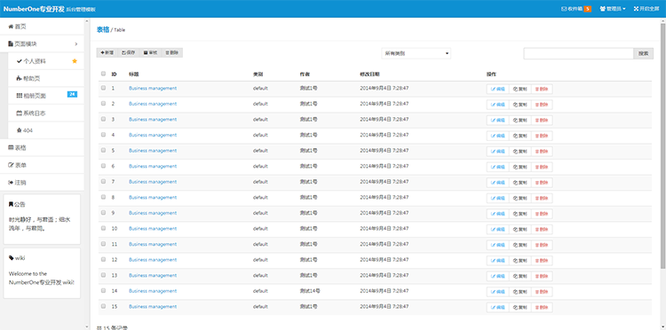Check the checkbox for row ID 15

(103, 306)
